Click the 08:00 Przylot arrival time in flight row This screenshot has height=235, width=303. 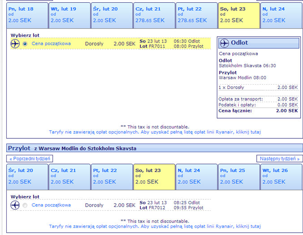pyautogui.click(x=188, y=46)
